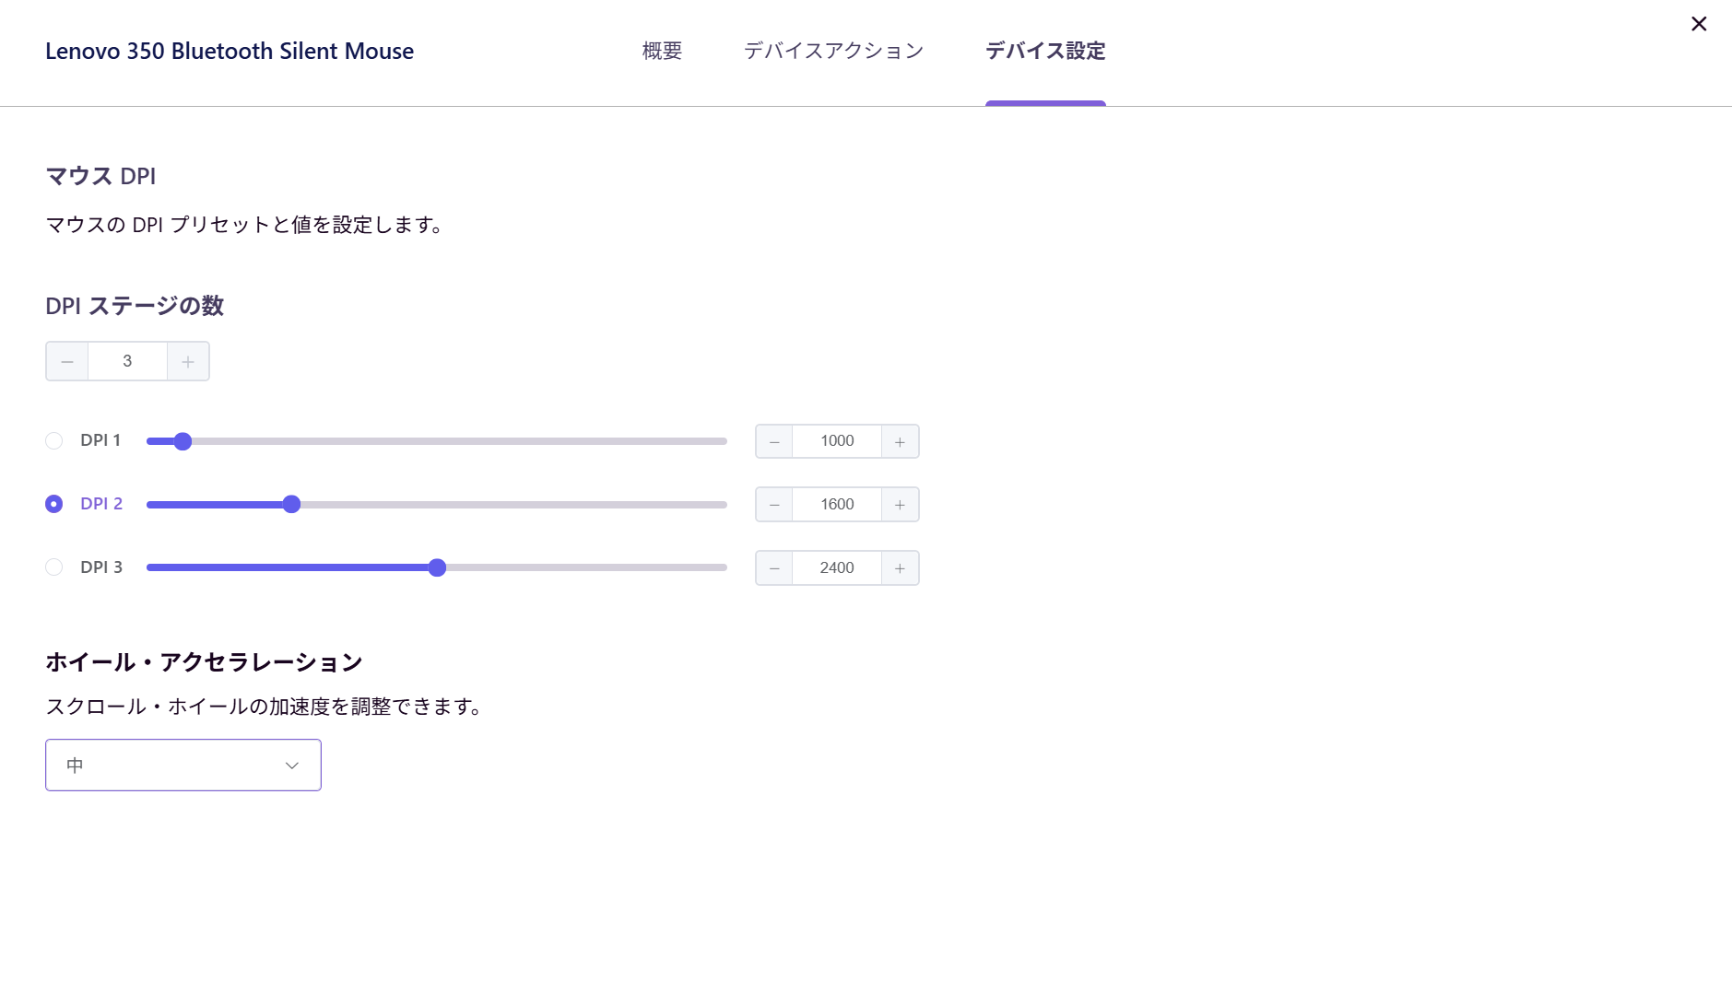1732x1005 pixels.
Task: Stay on the デバイス設定 tab
Action: coord(1045,51)
